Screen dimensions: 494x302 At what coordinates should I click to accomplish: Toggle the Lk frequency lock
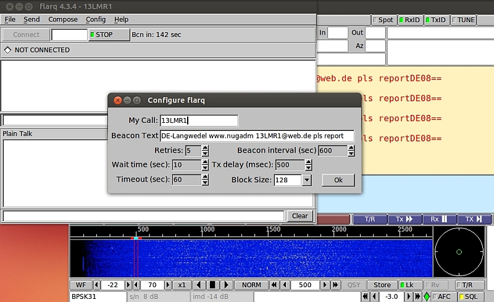409,285
